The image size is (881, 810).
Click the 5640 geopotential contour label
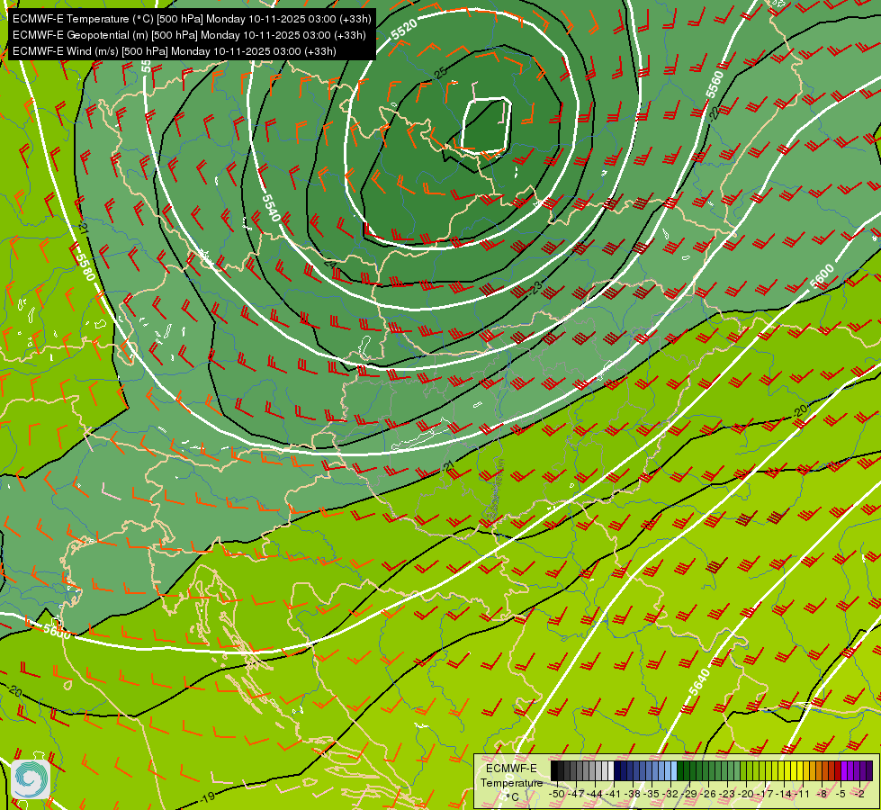[x=700, y=682]
